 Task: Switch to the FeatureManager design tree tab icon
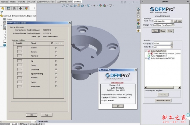coord(3,8)
